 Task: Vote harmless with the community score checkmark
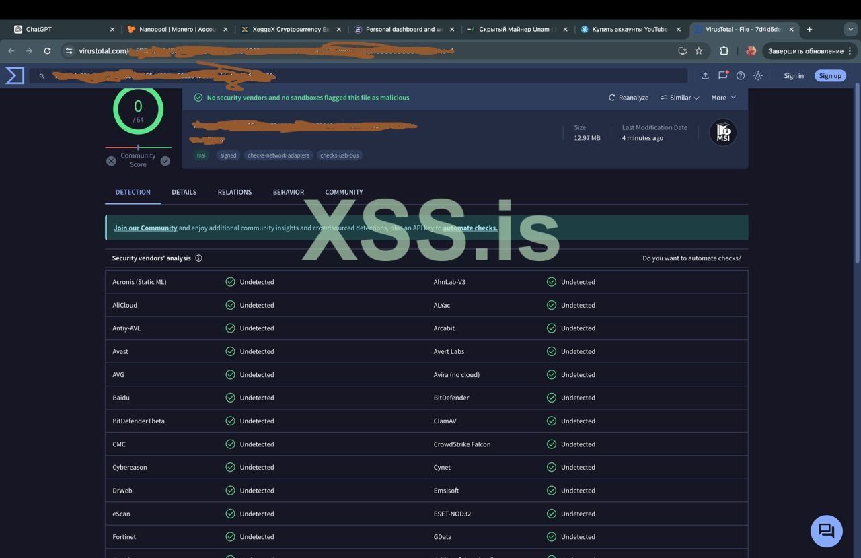click(165, 161)
